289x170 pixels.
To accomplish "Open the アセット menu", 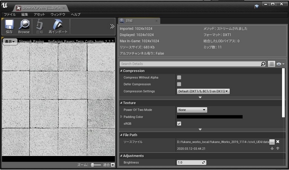I will coord(39,14).
